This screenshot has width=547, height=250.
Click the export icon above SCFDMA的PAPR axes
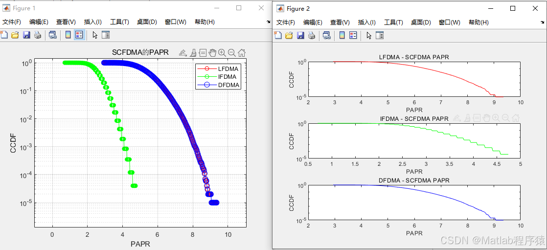point(182,53)
